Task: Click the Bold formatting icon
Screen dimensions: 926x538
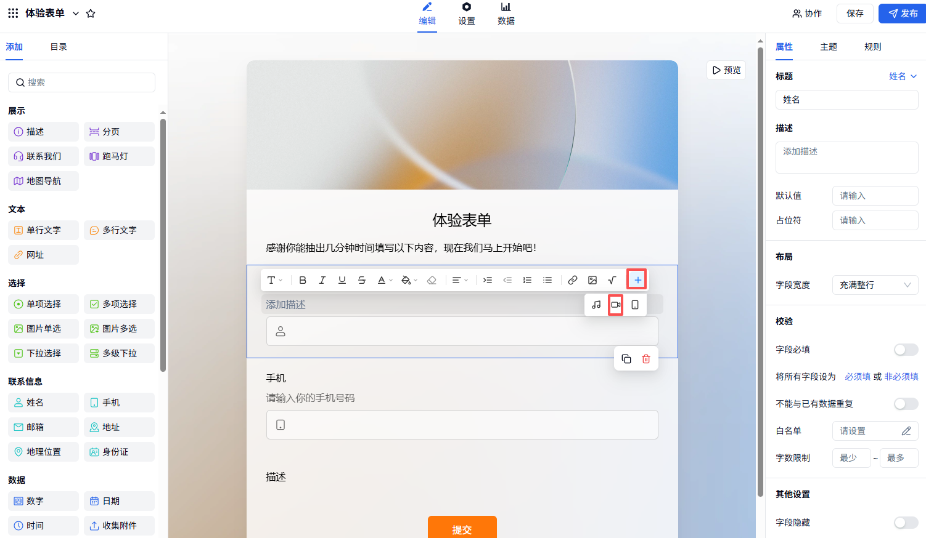Action: click(303, 280)
